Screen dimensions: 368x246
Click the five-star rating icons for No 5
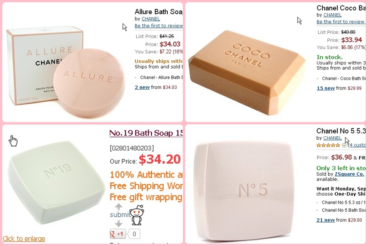click(328, 145)
